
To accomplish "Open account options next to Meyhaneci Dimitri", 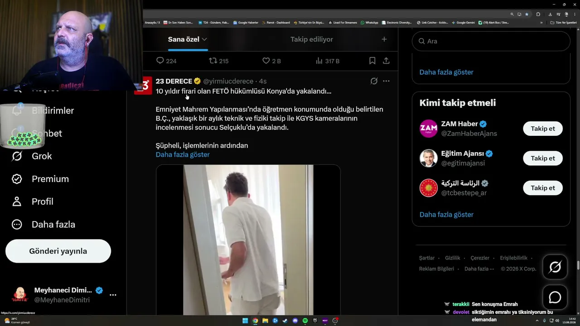I will (113, 295).
